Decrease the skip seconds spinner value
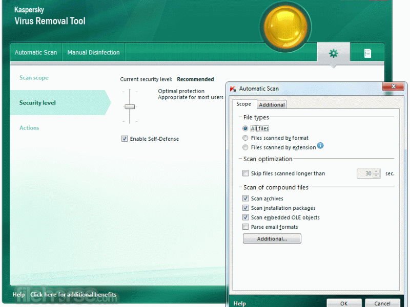 376,176
